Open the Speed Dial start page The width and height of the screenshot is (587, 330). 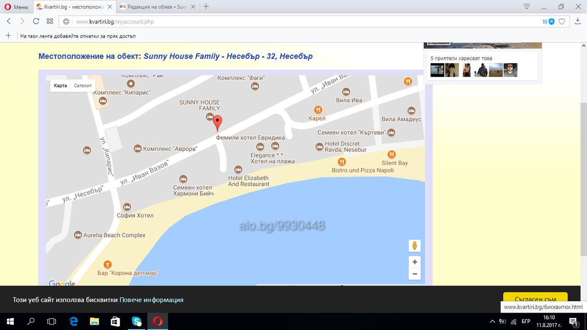click(50, 22)
